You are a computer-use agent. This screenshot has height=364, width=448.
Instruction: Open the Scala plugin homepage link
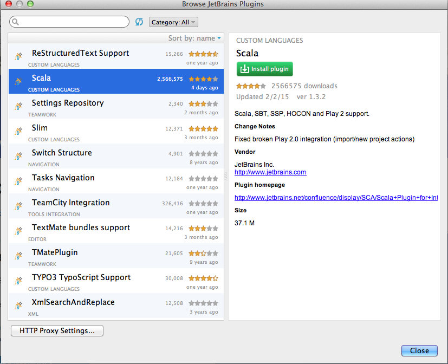[x=336, y=198]
